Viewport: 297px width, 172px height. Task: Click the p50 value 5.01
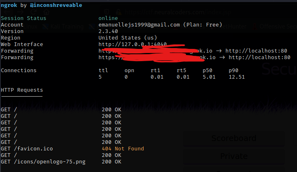click(x=210, y=77)
